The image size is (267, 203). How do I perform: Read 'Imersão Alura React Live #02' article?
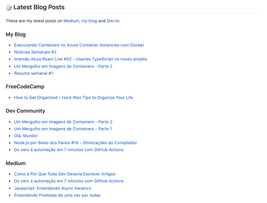80,59
